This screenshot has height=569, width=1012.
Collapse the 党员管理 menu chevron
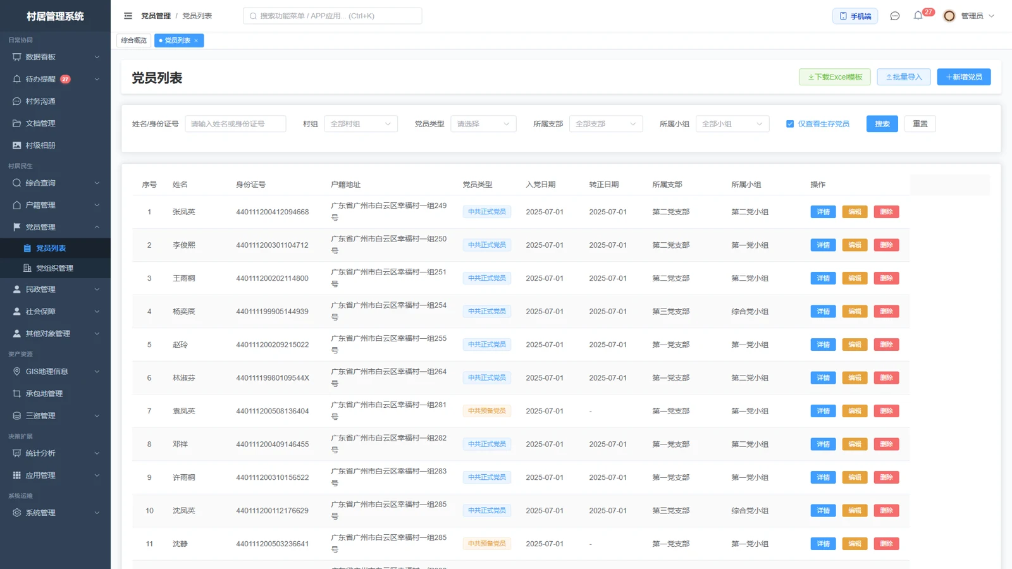[x=97, y=227]
